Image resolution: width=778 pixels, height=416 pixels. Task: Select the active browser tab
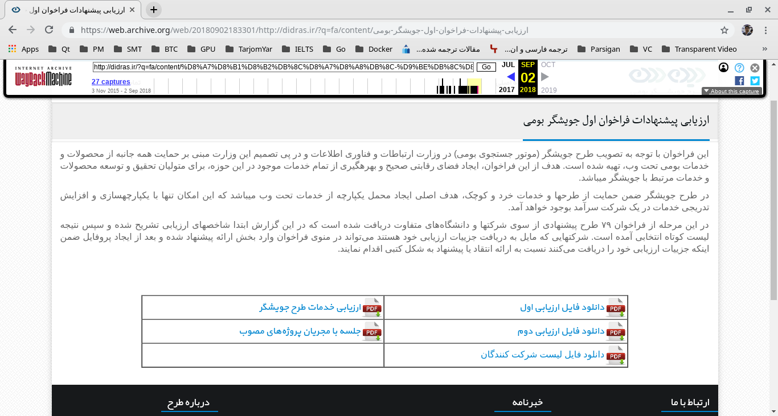73,10
